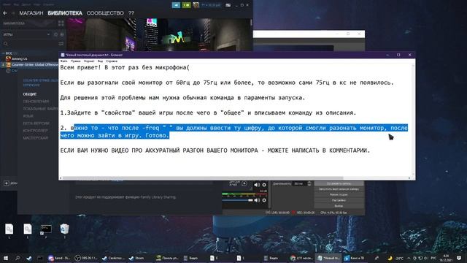This screenshot has width=467, height=263.
Task: Select the desktop shortcut with black thumbnail
Action: tap(46, 231)
